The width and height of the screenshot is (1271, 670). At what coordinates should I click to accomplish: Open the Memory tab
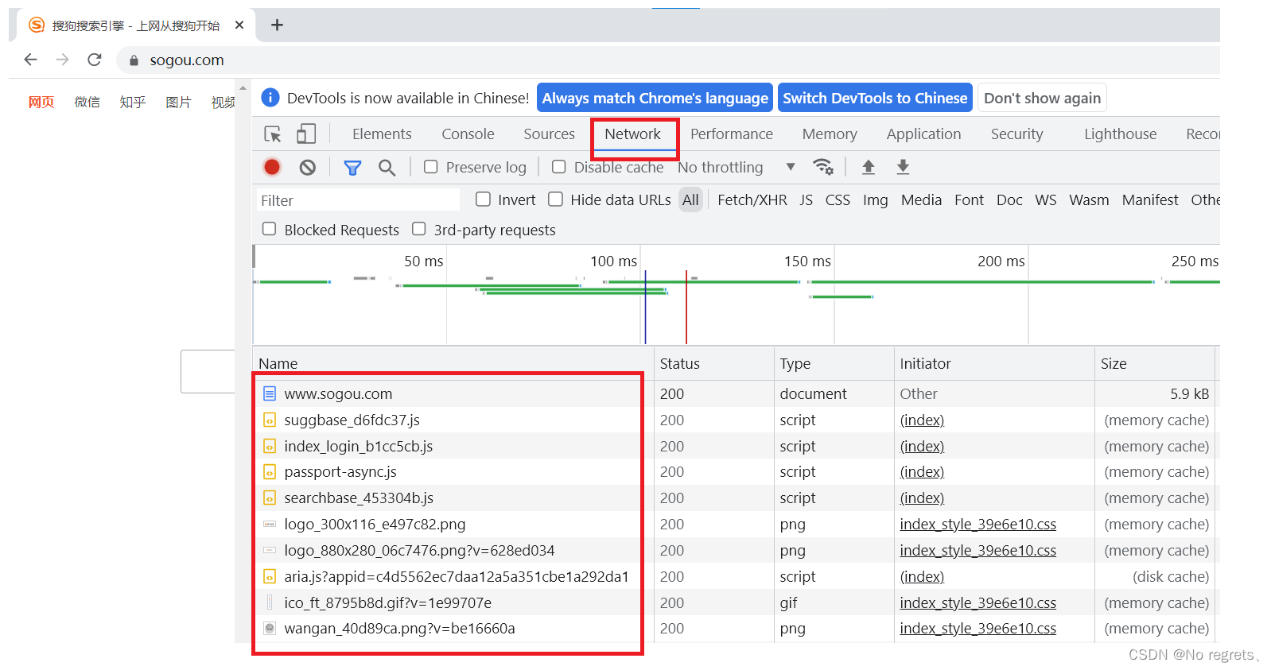[830, 134]
